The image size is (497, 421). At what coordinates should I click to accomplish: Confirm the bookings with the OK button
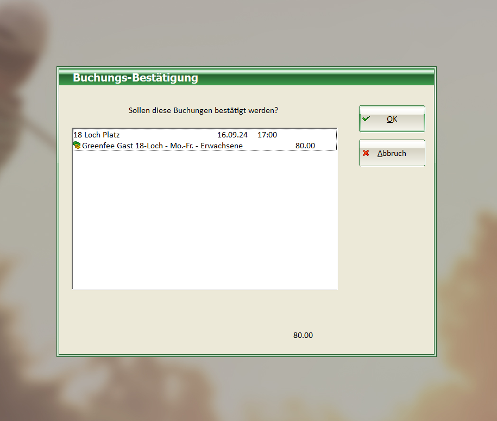coord(392,119)
